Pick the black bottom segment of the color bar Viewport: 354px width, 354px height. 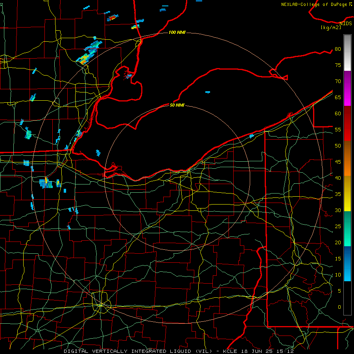[x=347, y=298]
